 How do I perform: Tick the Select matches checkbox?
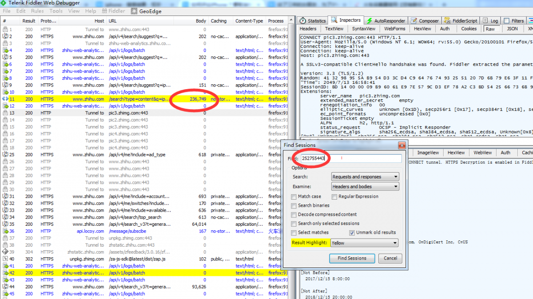coord(294,233)
